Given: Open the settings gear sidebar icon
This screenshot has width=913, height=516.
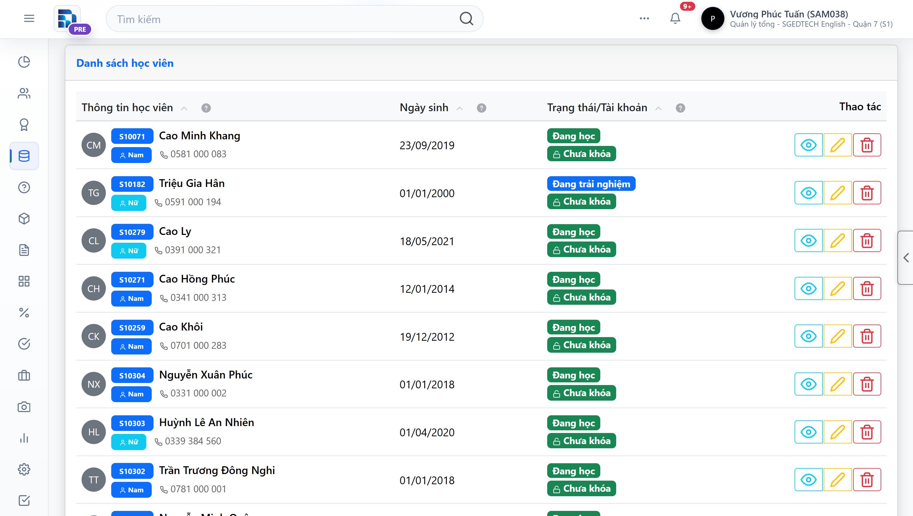Looking at the screenshot, I should (x=24, y=470).
